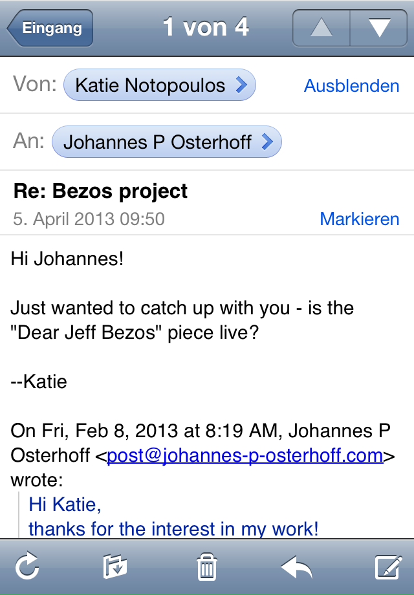Refresh the mailbox with the reload icon
The image size is (414, 595).
point(27,568)
